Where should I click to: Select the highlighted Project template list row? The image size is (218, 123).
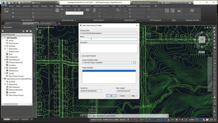(x=109, y=71)
